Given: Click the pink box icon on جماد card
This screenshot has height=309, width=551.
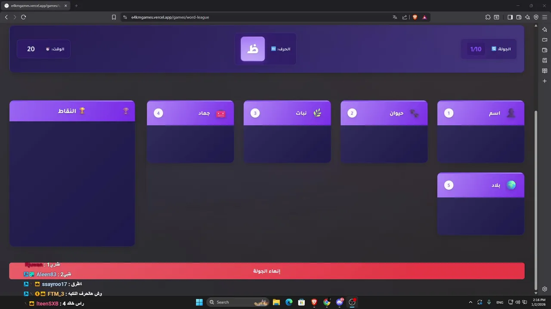Looking at the screenshot, I should click(x=220, y=114).
